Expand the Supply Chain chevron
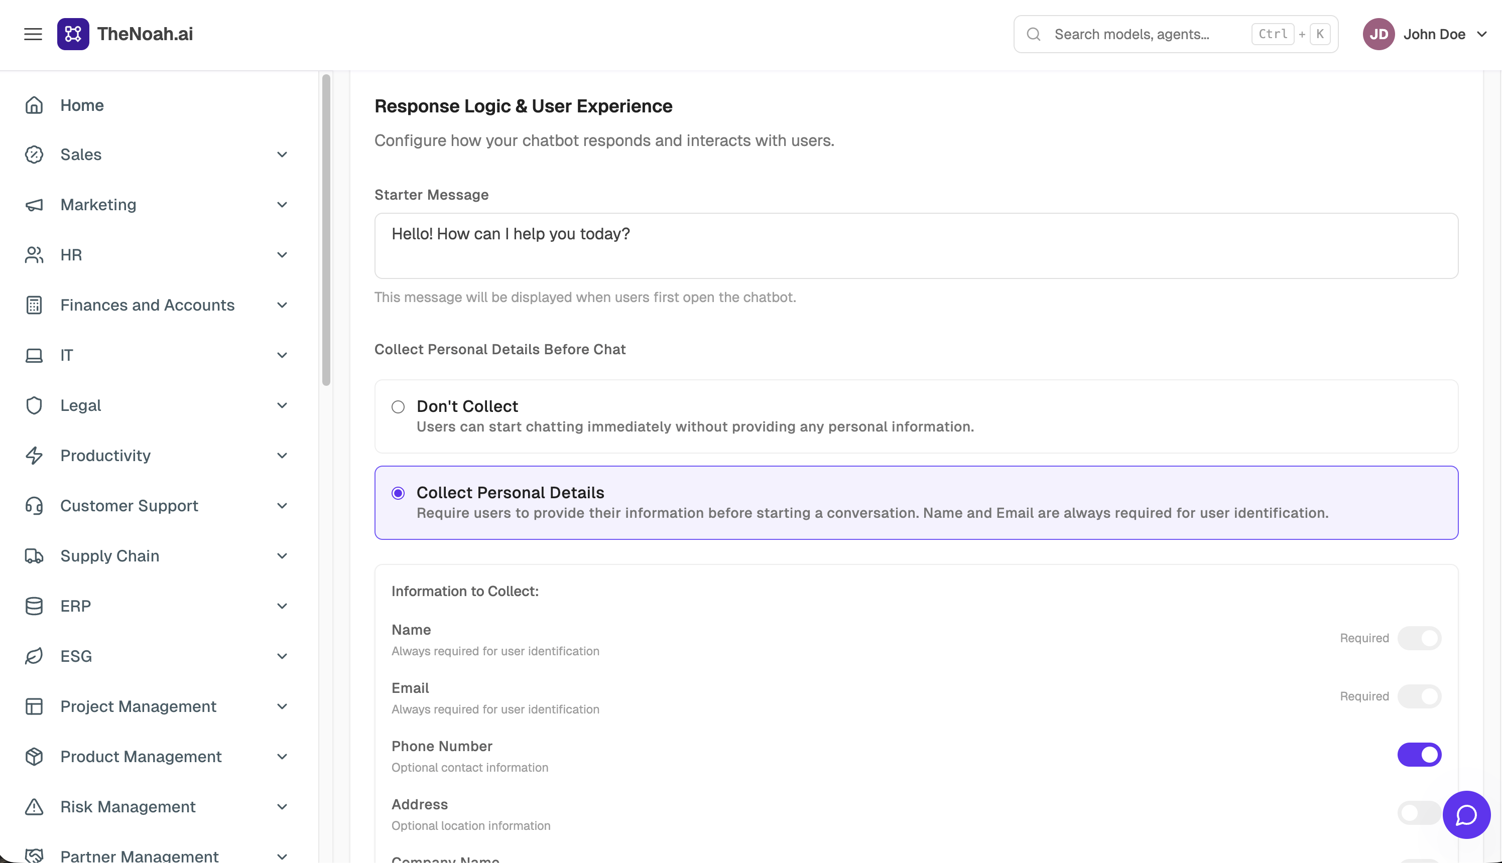 pos(282,556)
